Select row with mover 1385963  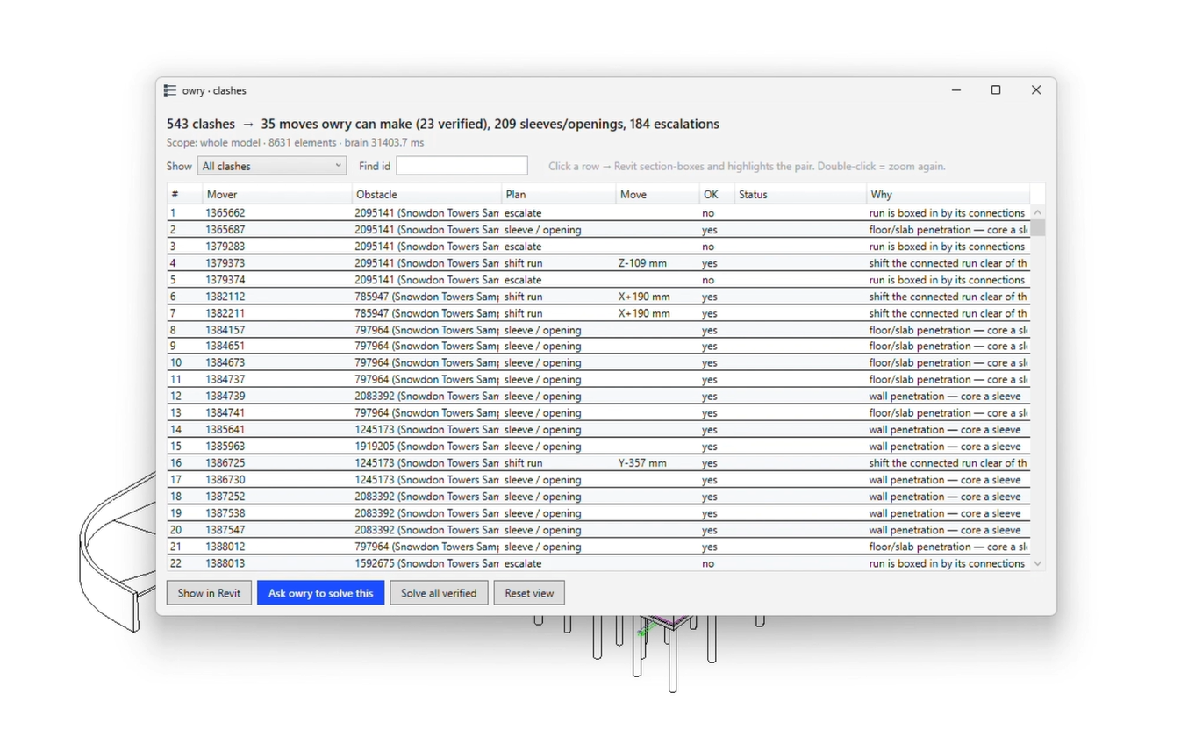pos(598,447)
